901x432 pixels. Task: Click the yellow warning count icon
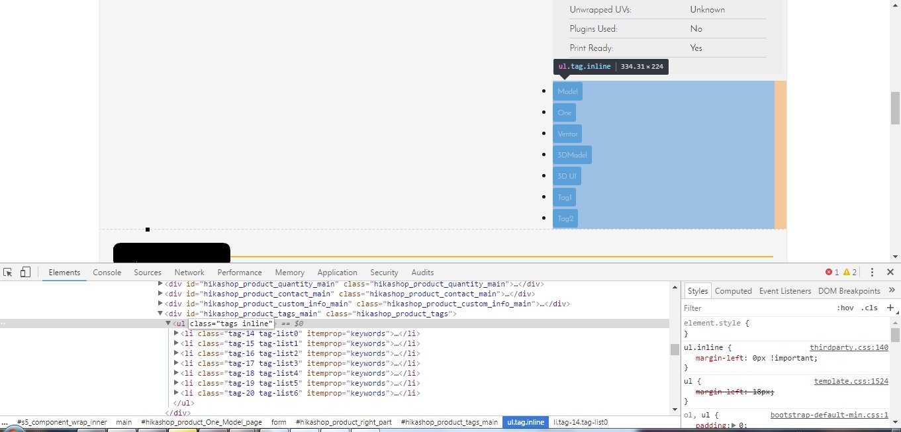[847, 273]
